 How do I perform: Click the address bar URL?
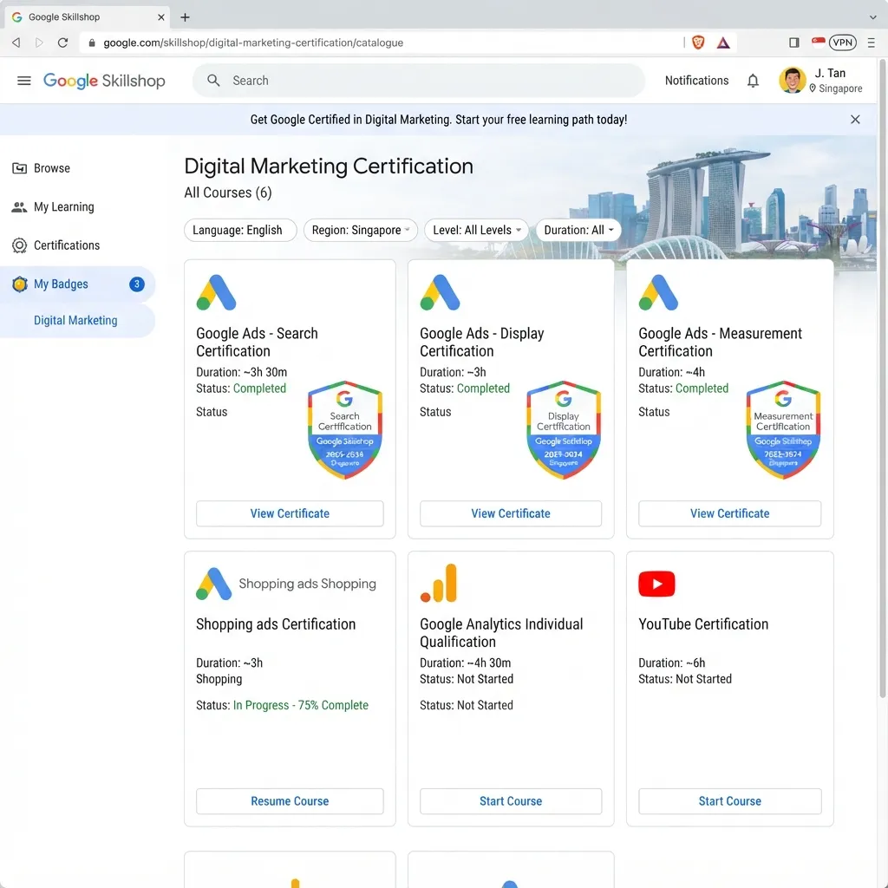253,42
